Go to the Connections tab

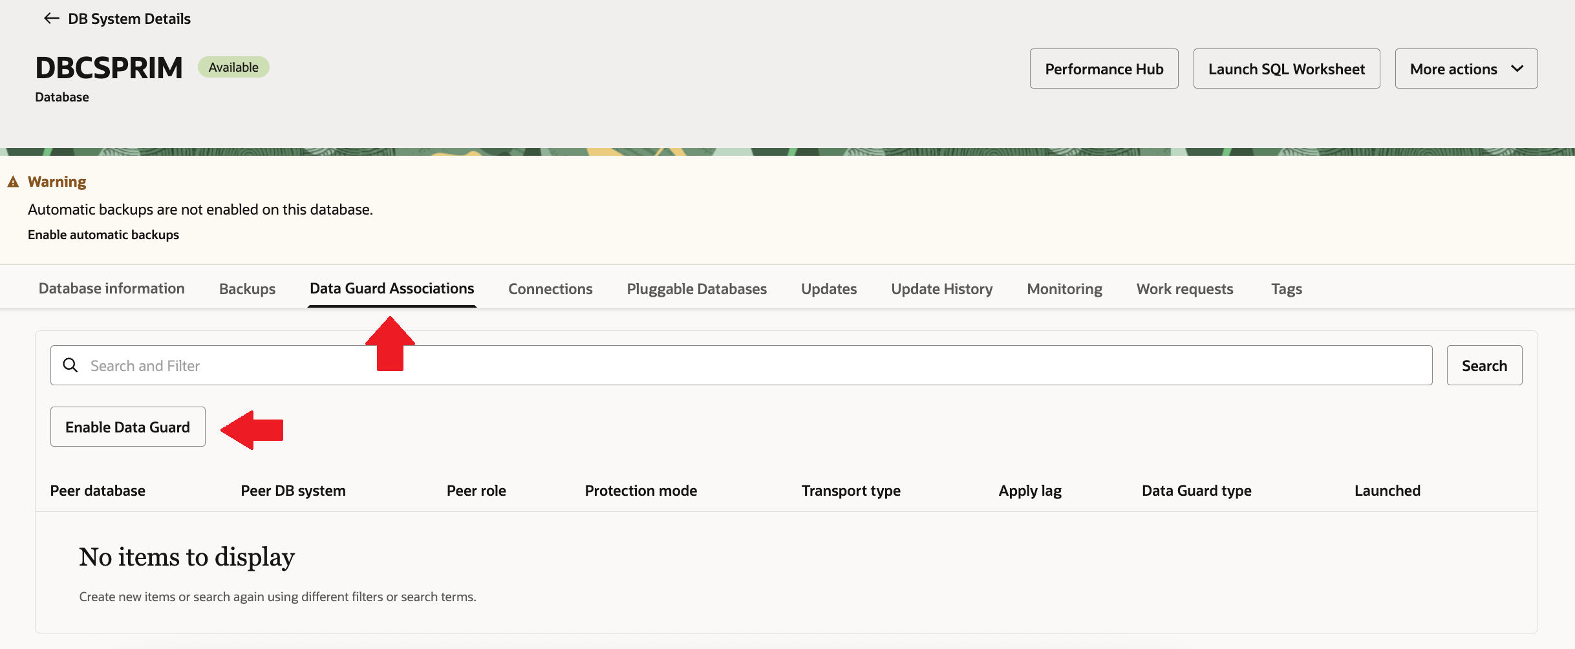pos(550,289)
